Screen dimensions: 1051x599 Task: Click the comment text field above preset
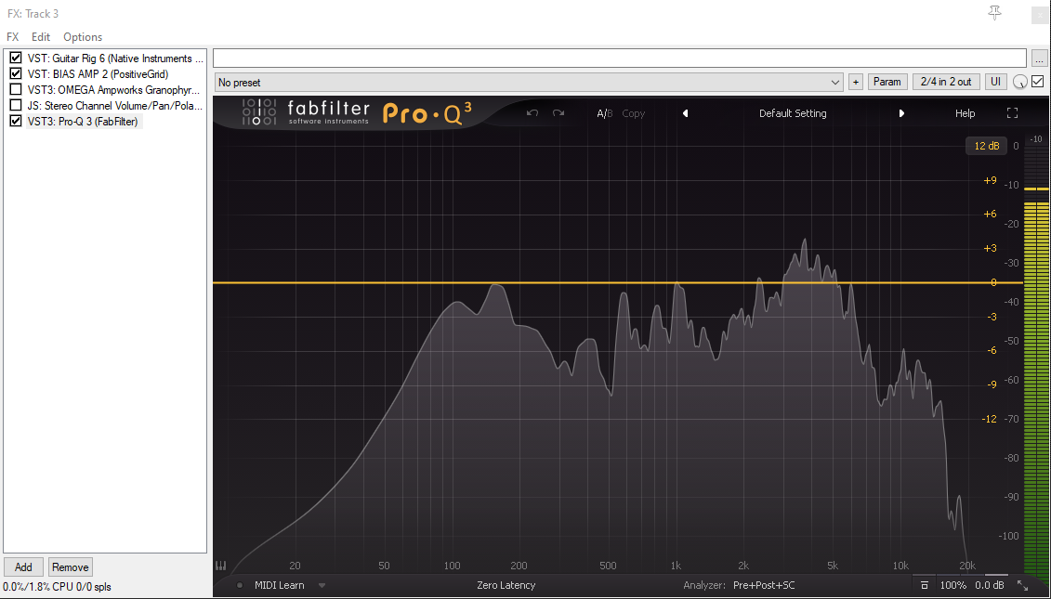[619, 59]
